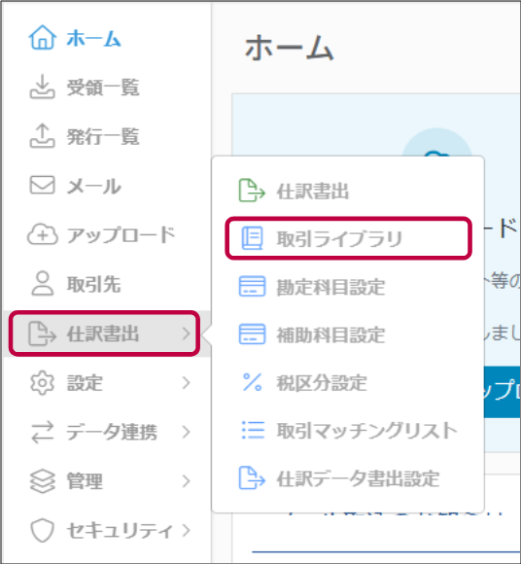
Task: Open 発行一覧 upload tray icon
Action: click(43, 136)
